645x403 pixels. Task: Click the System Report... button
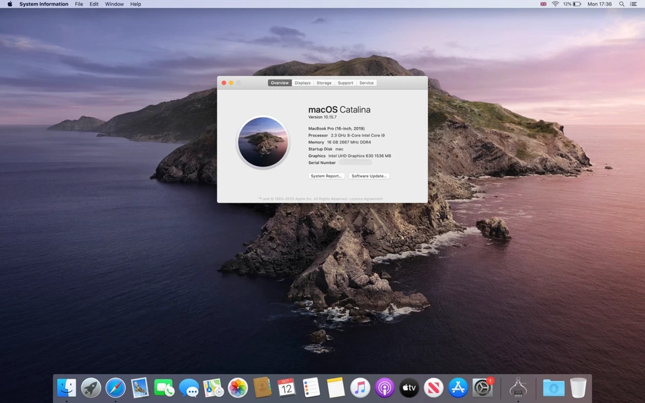327,175
